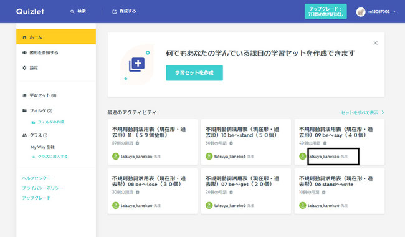Click the アップグレード free trial button

[326, 11]
